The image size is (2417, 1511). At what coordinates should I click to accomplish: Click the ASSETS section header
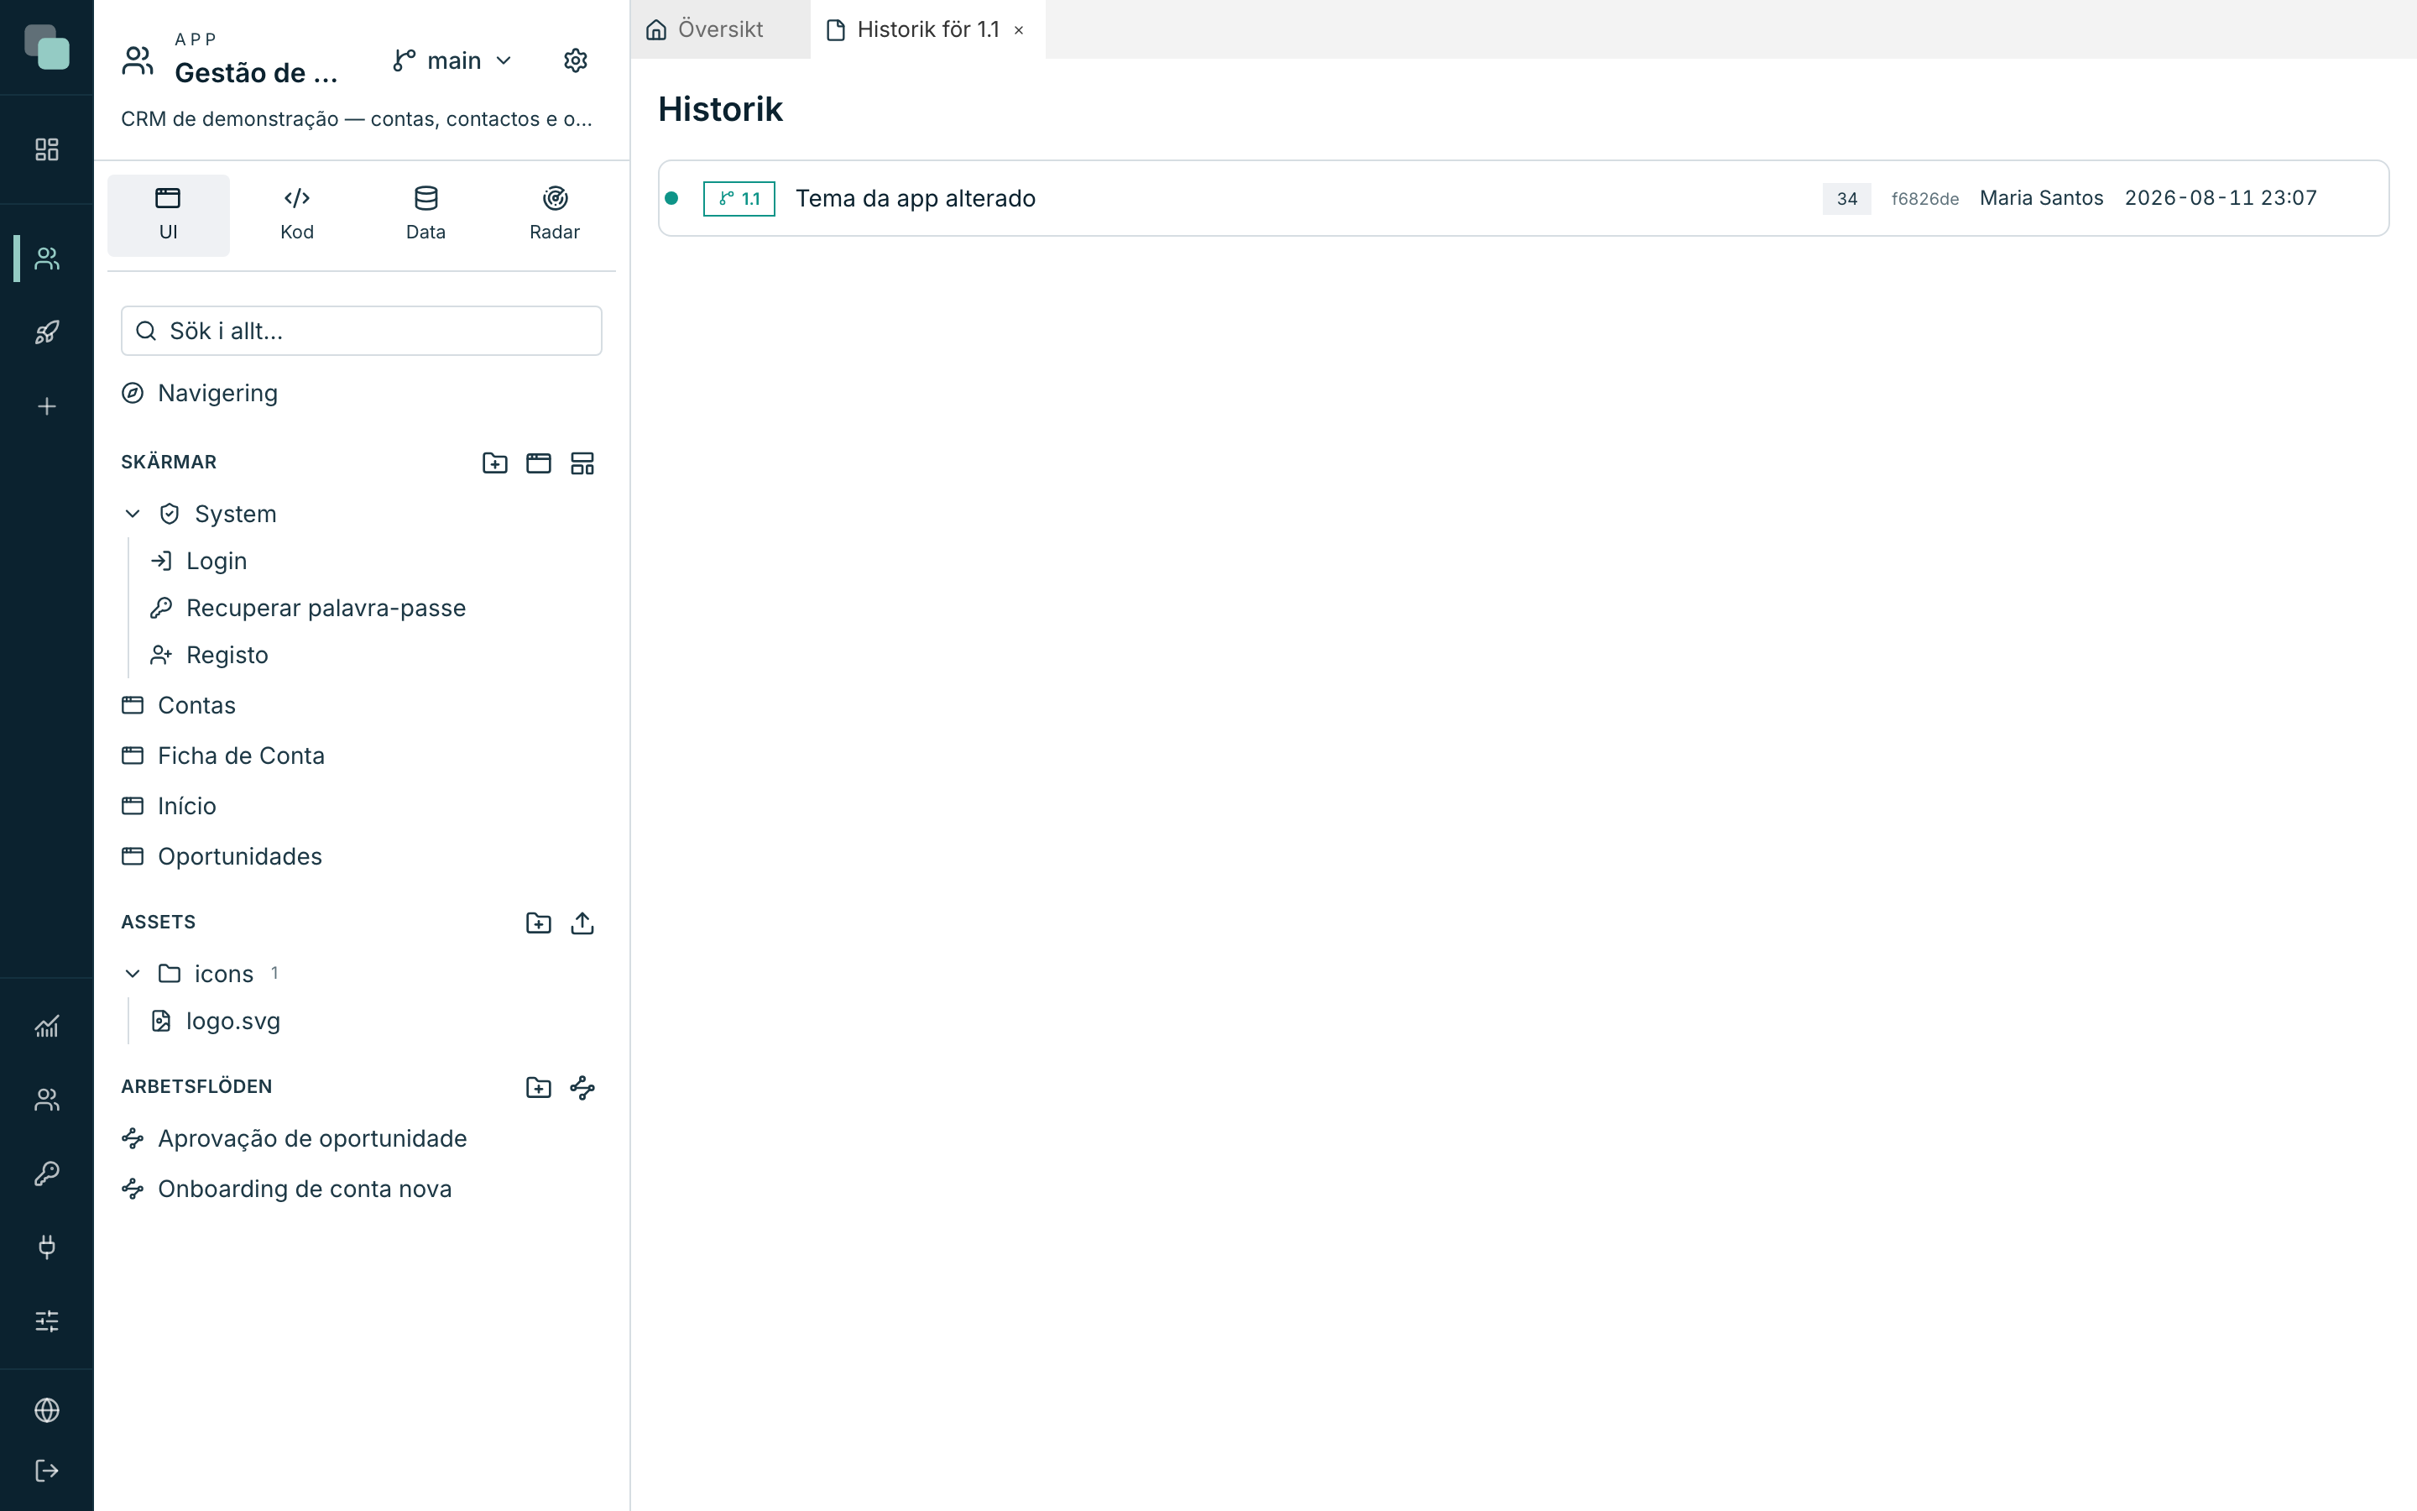pyautogui.click(x=158, y=922)
